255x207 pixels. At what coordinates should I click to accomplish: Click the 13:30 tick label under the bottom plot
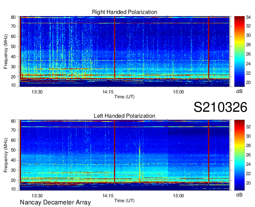pos(37,195)
